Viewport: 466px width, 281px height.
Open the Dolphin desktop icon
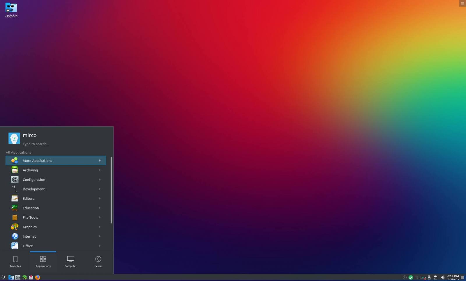11,8
